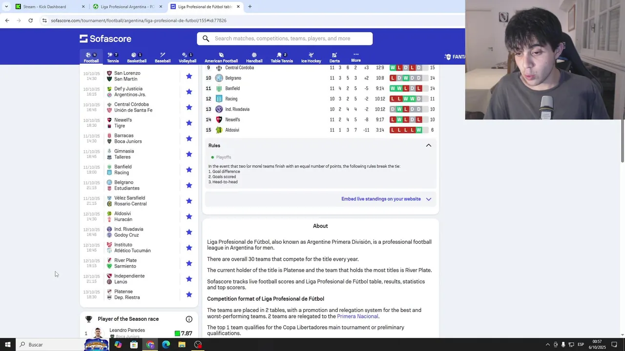
Task: Open Leandro Paredes player entry
Action: pyautogui.click(x=139, y=333)
